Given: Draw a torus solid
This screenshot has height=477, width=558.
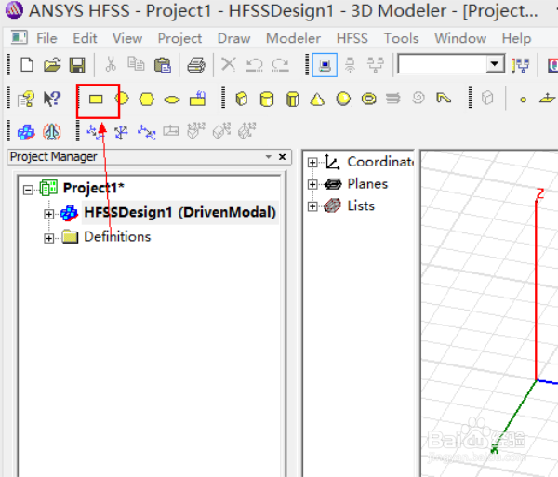Looking at the screenshot, I should (368, 99).
